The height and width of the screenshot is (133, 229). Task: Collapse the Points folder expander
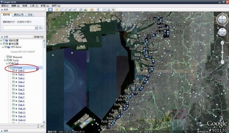[x=9, y=67]
